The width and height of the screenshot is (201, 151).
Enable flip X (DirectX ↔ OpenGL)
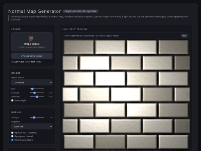coord(12,133)
